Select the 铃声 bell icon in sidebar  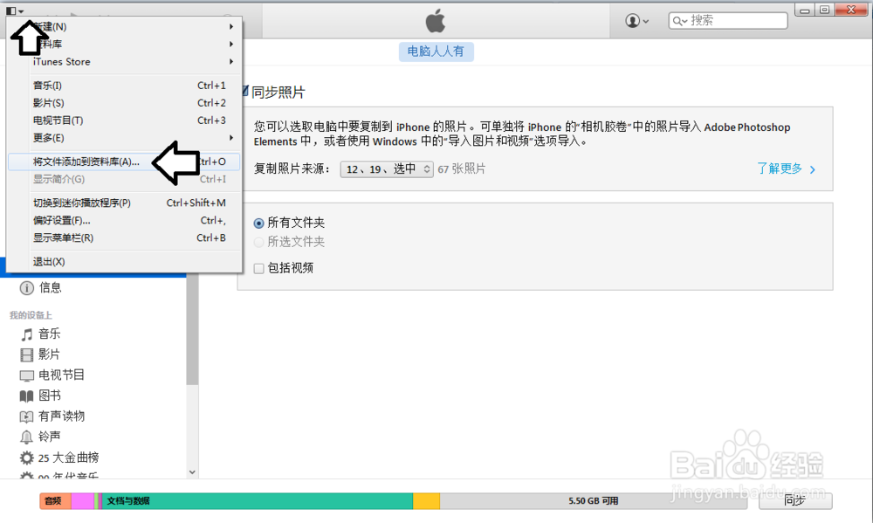(x=27, y=437)
